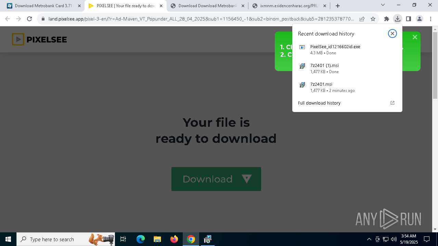Click the page vertical scrollbar
Viewport: 438px width, 246px height.
coord(435,65)
